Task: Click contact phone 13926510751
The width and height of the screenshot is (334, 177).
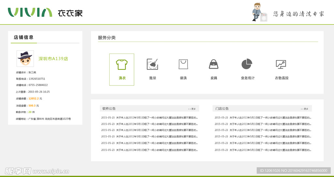Action: point(37,79)
